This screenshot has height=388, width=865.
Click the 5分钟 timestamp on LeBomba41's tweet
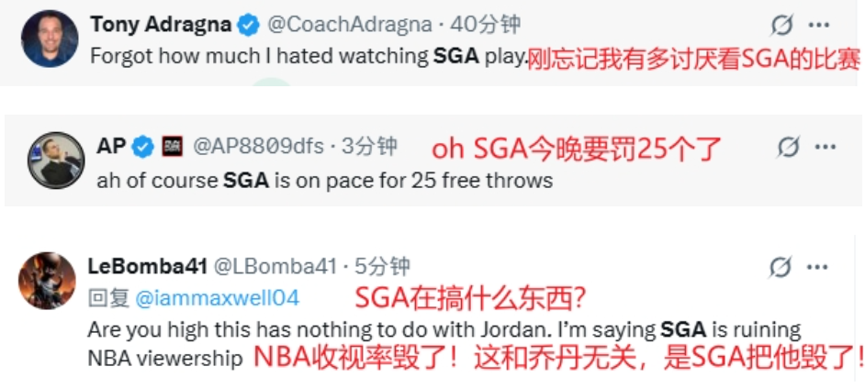(x=382, y=267)
